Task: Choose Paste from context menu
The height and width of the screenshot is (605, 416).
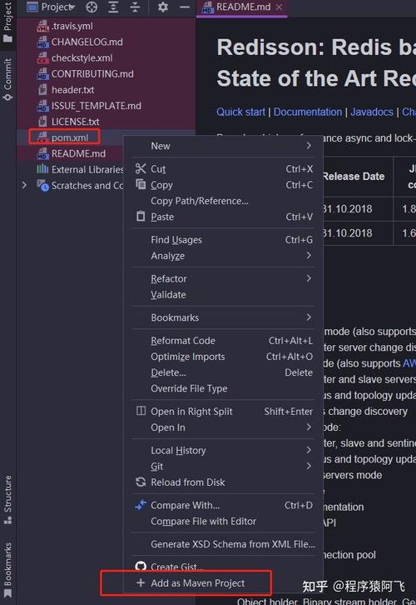Action: pos(224,217)
